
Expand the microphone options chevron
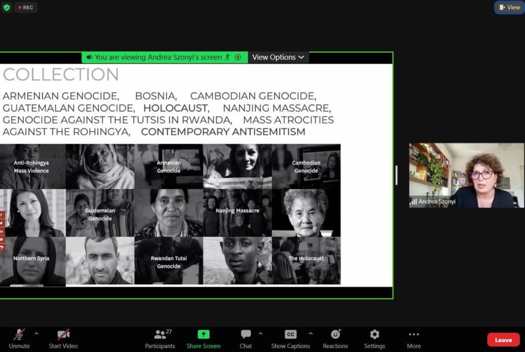[36, 333]
